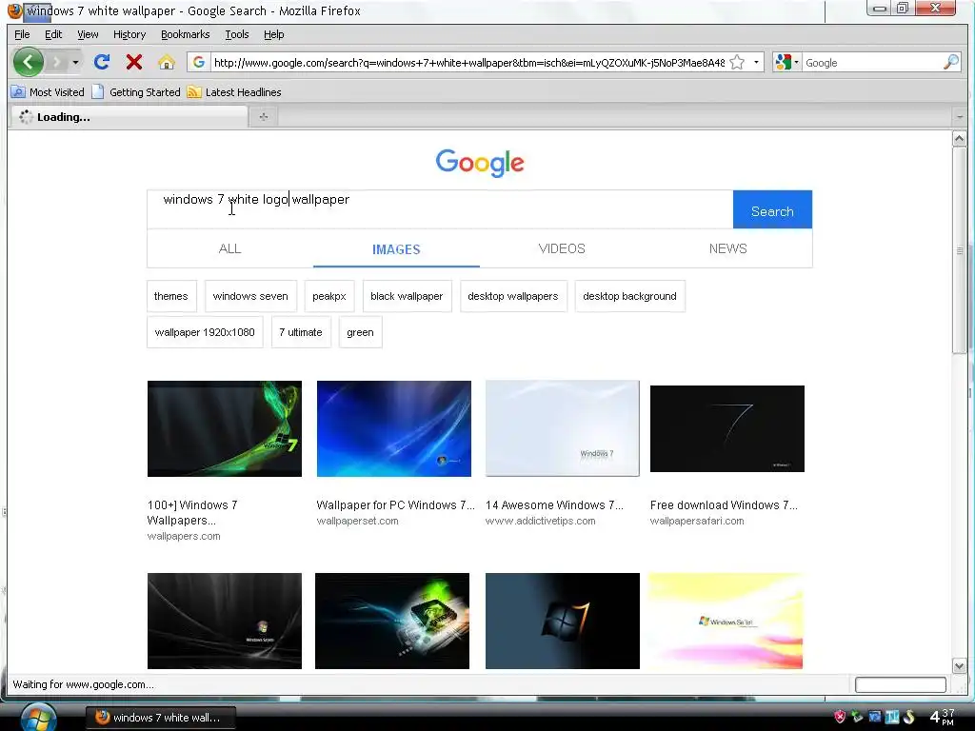Switch to the NEWS results tab
This screenshot has height=731, width=975.
pyautogui.click(x=728, y=248)
